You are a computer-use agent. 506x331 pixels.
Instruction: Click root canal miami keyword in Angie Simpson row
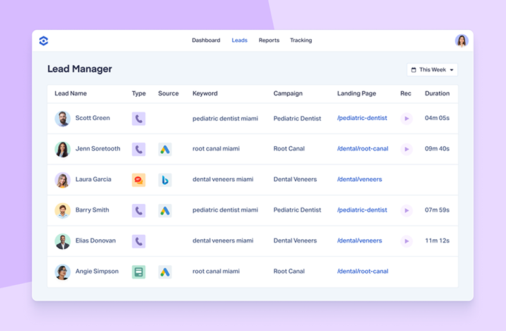click(216, 272)
